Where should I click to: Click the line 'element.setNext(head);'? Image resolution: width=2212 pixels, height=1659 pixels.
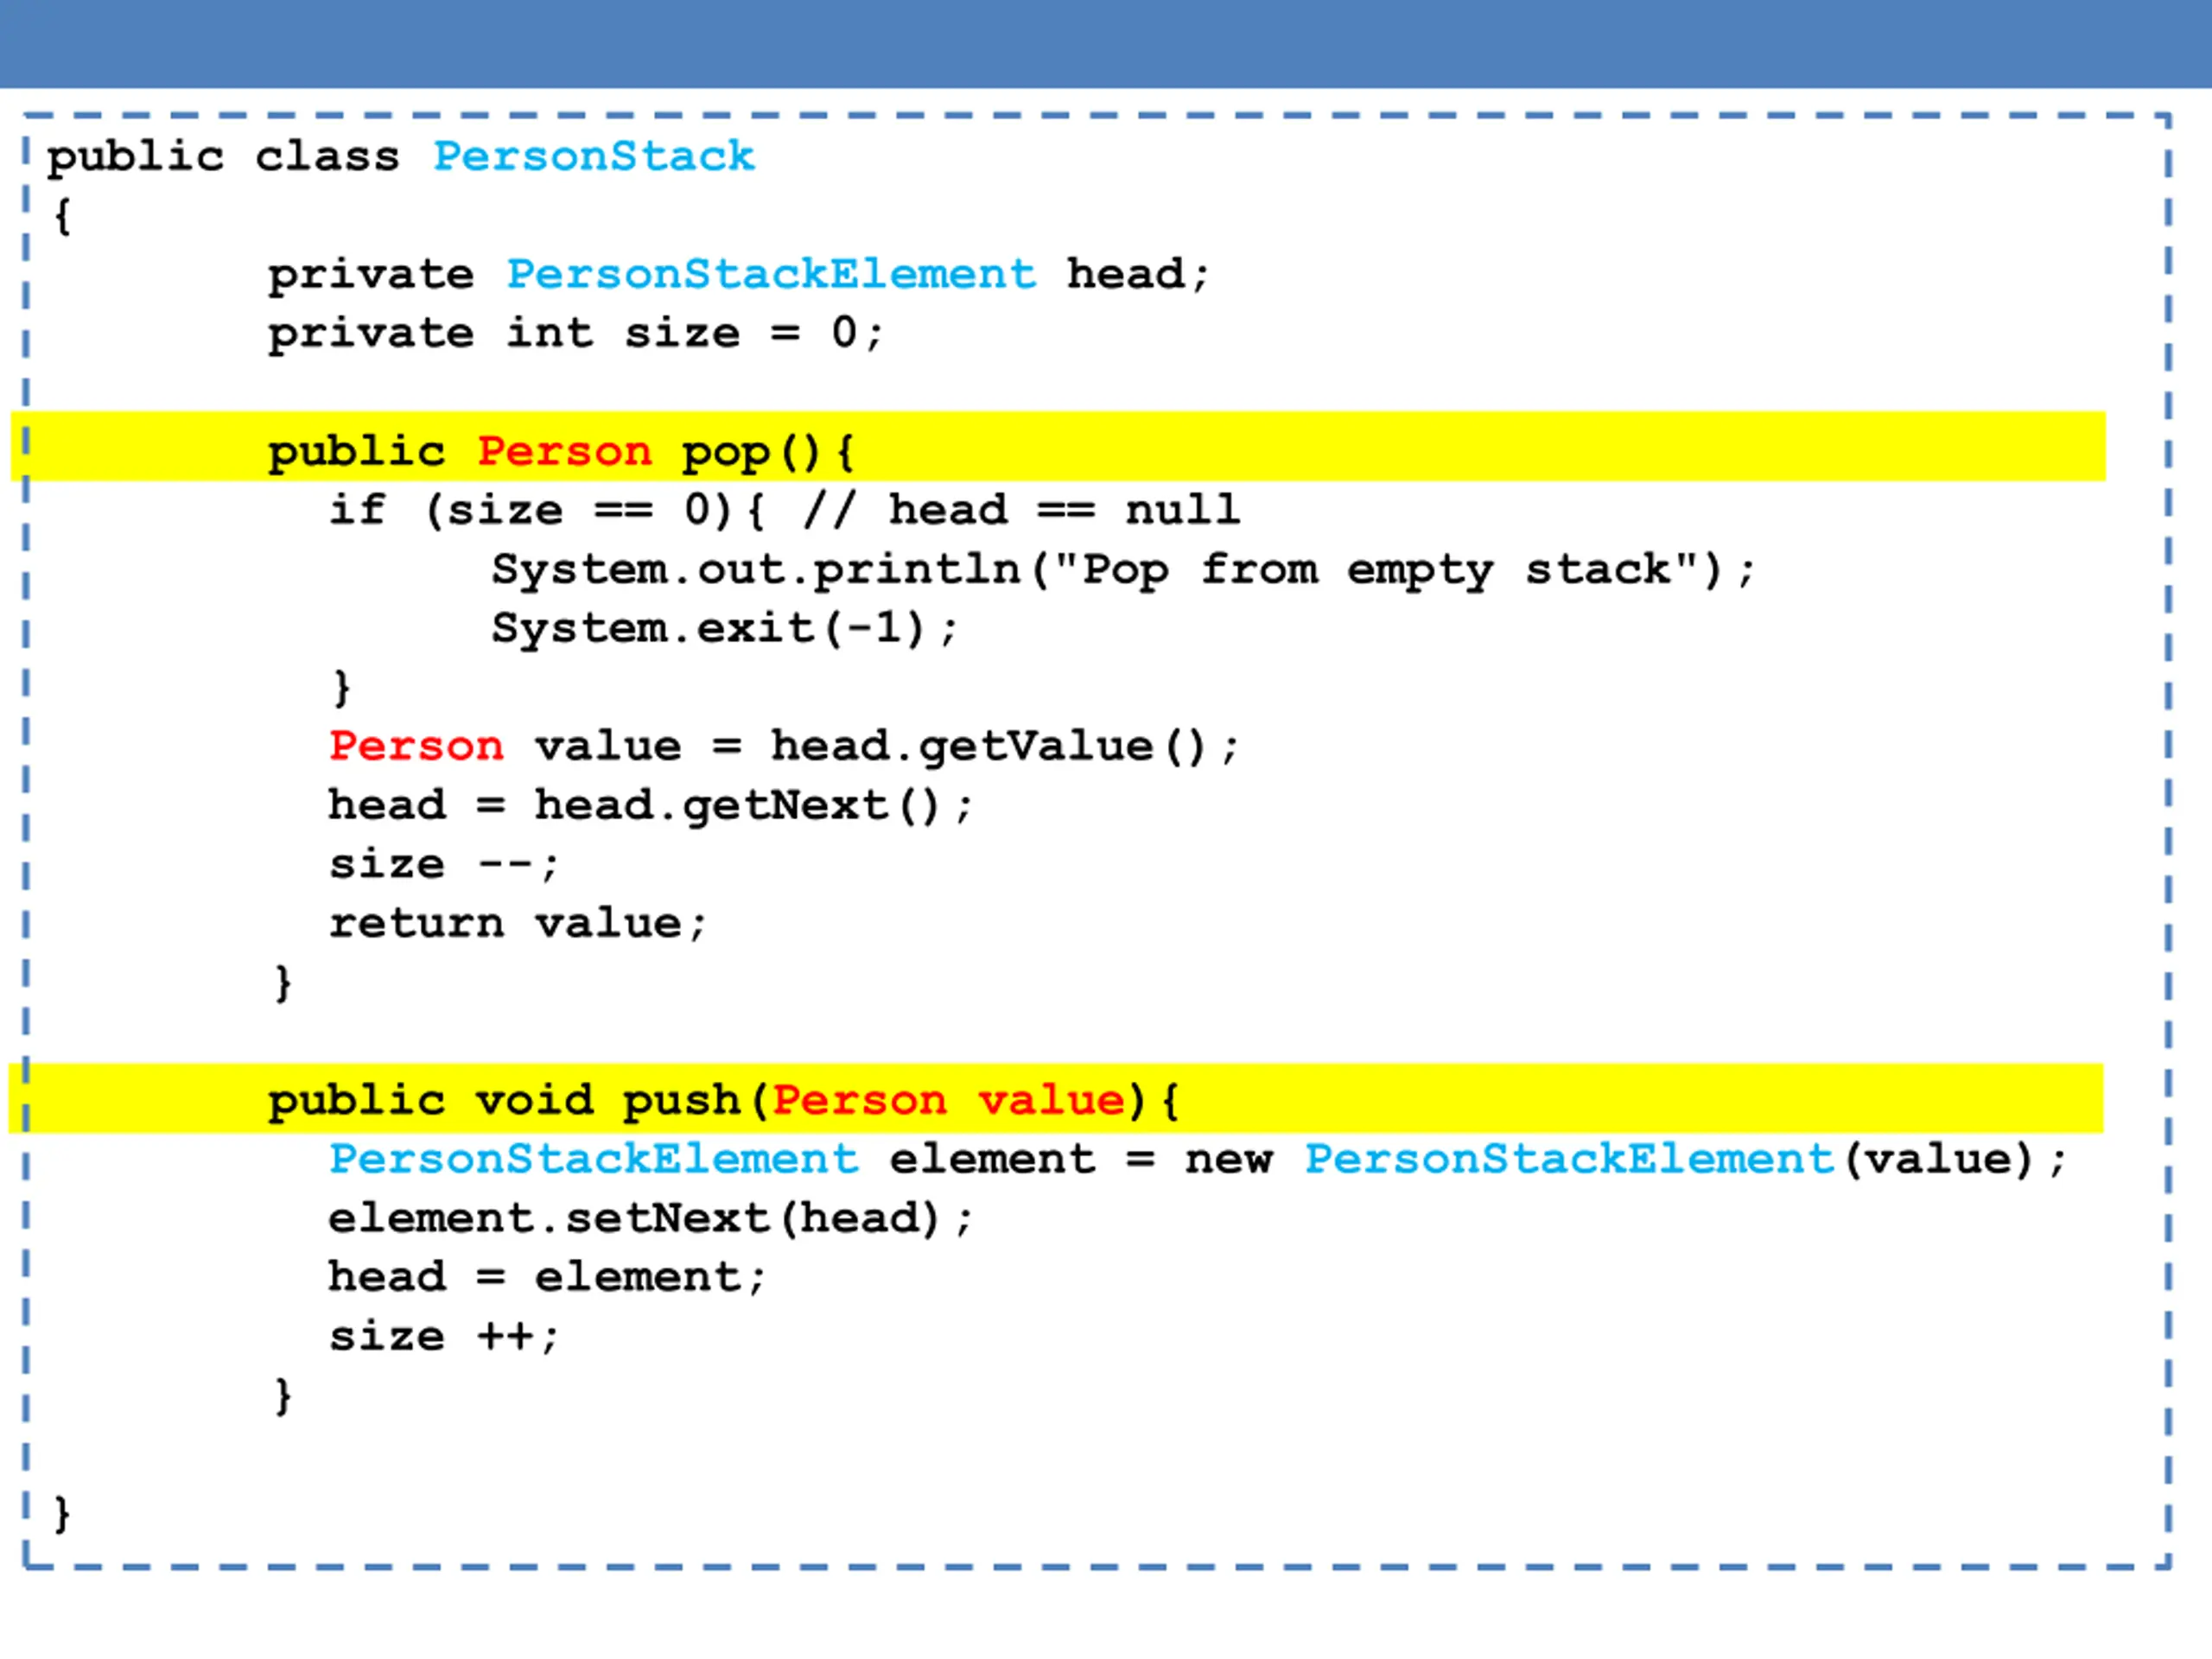[x=651, y=1219]
